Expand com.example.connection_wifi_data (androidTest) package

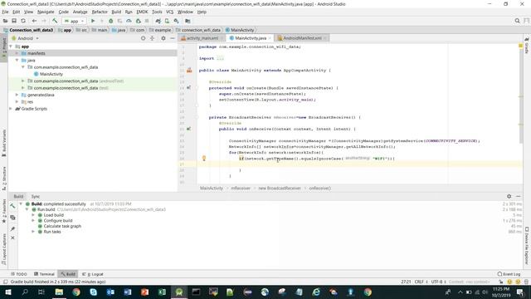click(23, 81)
